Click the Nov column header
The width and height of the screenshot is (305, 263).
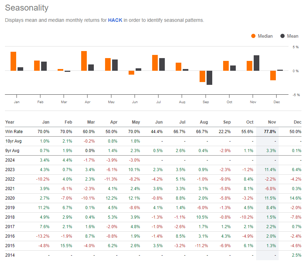click(272, 122)
